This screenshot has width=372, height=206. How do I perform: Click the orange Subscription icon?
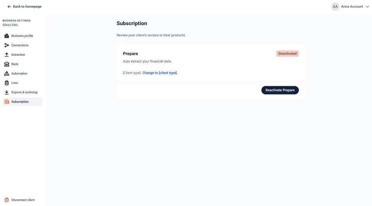(x=7, y=102)
